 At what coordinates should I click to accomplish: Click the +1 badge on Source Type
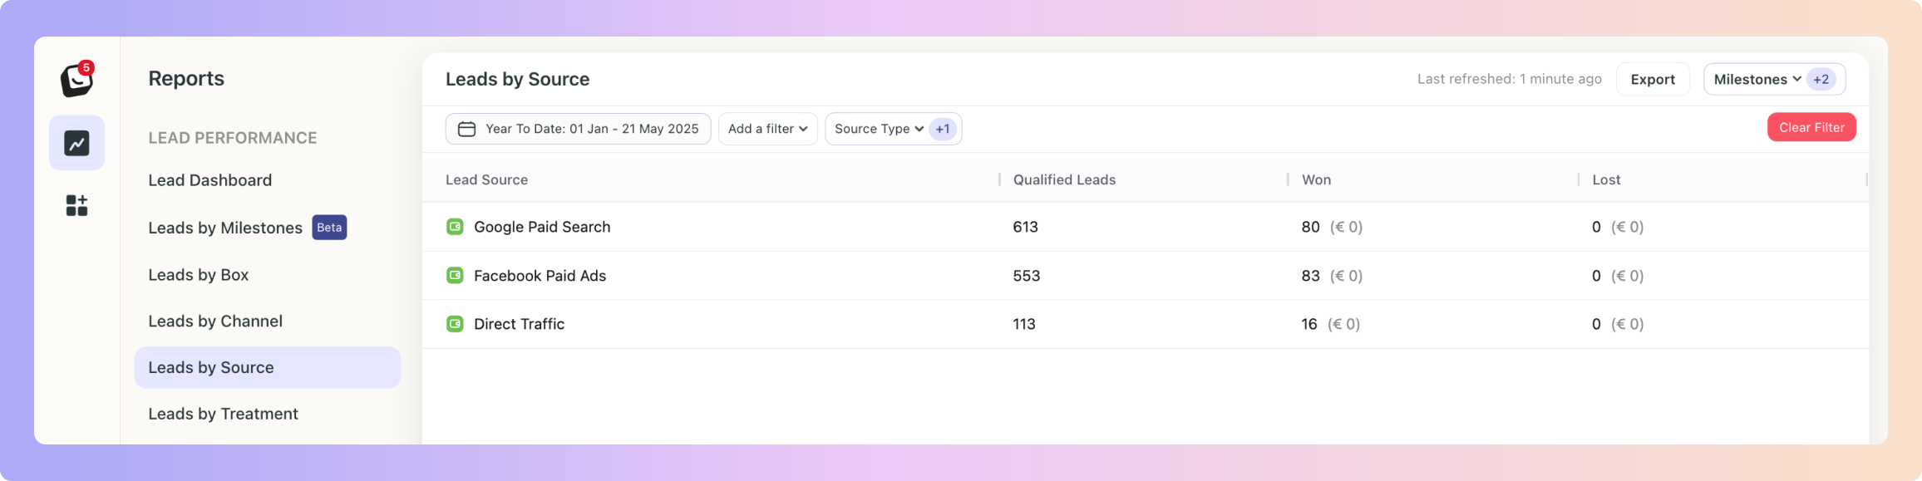[x=943, y=129]
